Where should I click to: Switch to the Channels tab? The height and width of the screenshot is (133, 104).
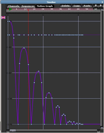point(13,6)
